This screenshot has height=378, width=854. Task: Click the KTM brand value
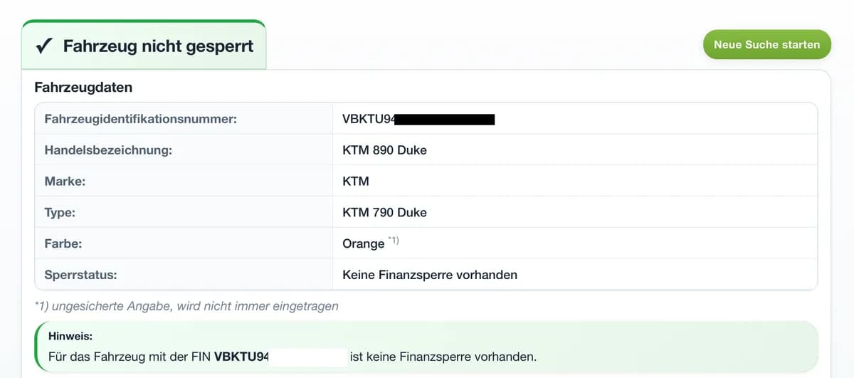356,182
